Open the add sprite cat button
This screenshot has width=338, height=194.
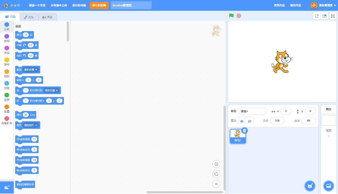point(310,186)
